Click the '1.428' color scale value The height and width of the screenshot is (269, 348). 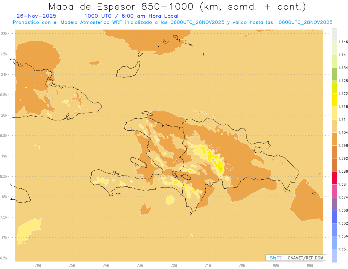click(343, 81)
